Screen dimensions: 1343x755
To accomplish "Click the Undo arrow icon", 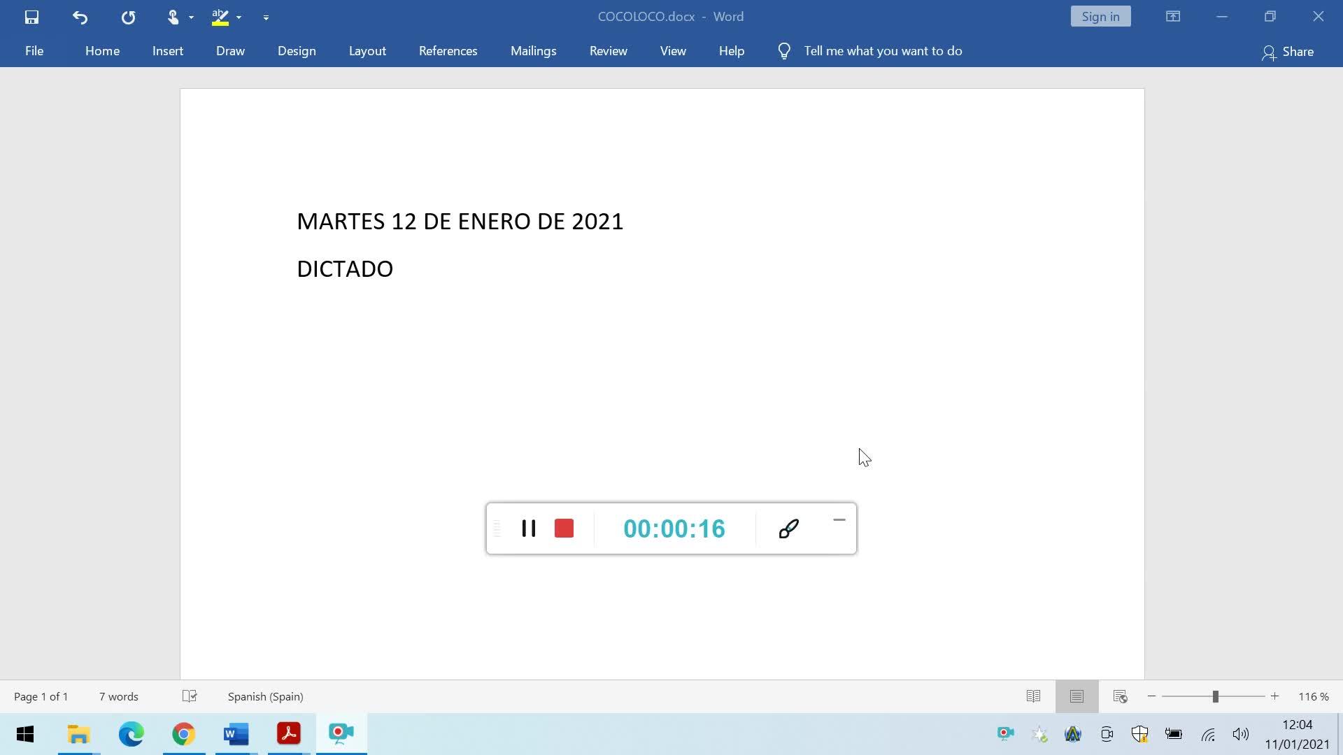I will 80,17.
